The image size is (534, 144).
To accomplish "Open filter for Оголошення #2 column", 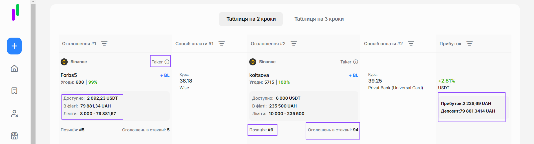I will click(x=294, y=44).
